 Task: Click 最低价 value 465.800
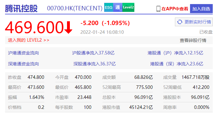pyautogui.click(x=83, y=87)
